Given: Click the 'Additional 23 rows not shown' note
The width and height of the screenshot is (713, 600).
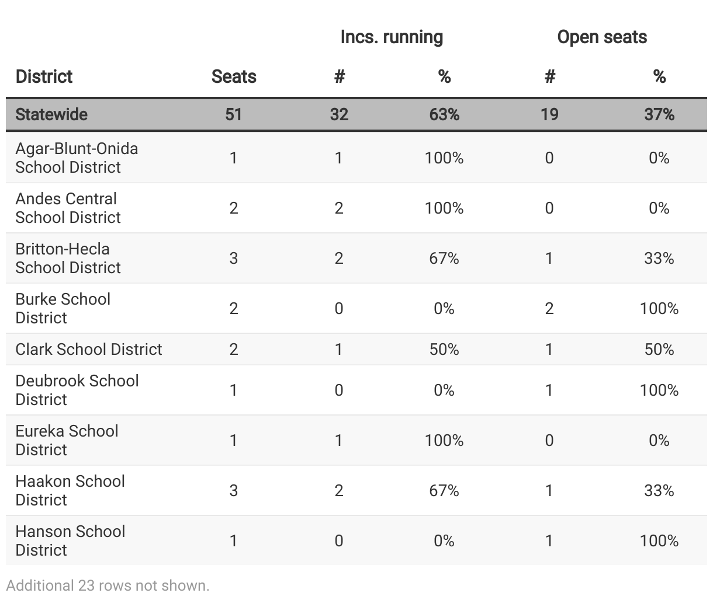Looking at the screenshot, I should pos(108,585).
